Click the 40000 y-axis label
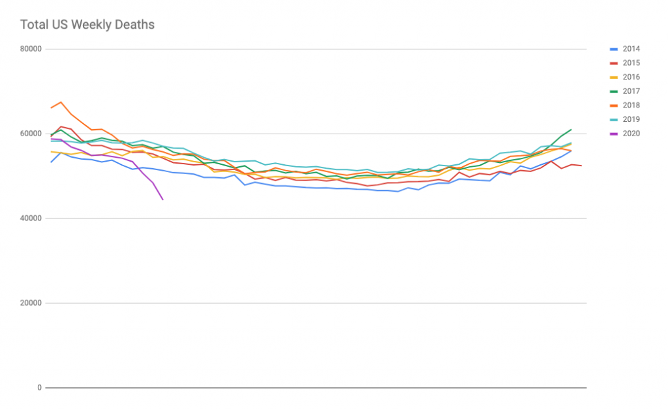 (31, 218)
